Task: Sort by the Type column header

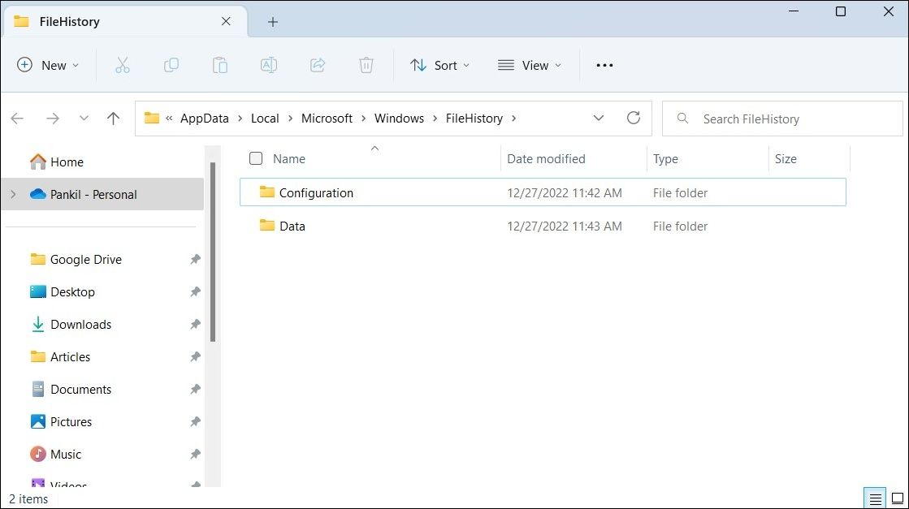Action: coord(665,159)
